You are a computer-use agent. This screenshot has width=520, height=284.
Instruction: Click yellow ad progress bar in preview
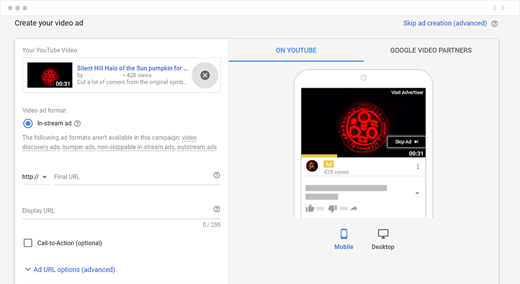(x=319, y=155)
